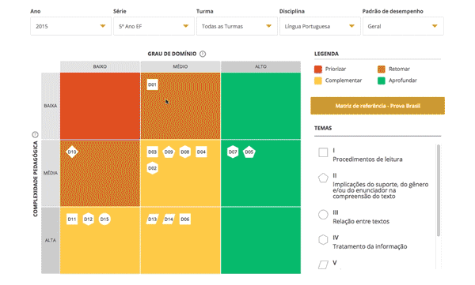Screen dimensions: 475x285
Task: Click the D01 descriptor marker
Action: (x=152, y=84)
